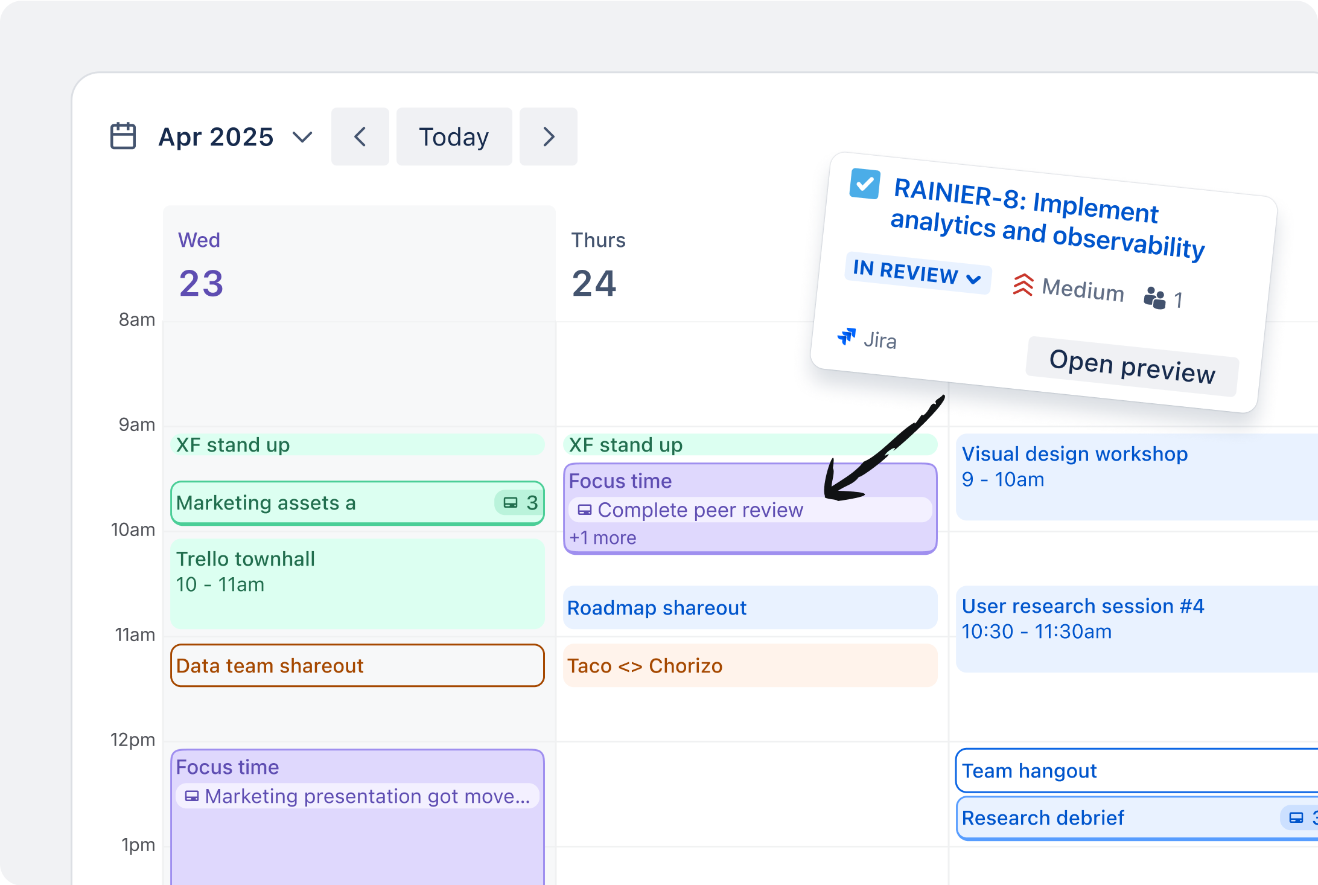Click the card count badge on Marketing assets
Viewport: 1318px width, 885px height.
click(x=520, y=503)
